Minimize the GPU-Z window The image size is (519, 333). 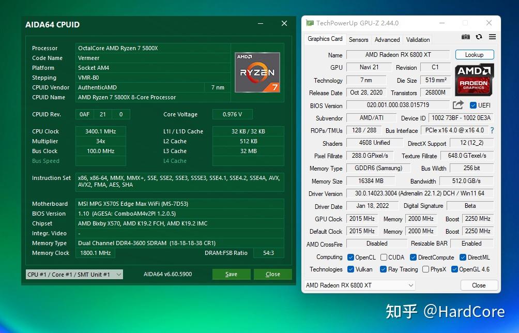(x=442, y=23)
